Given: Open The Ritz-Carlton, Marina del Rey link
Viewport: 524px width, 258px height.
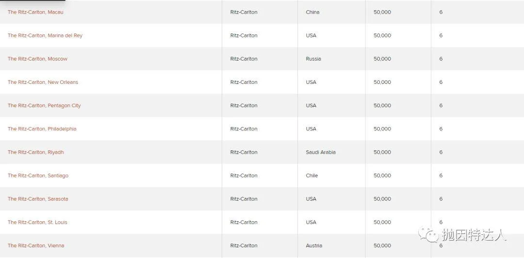Looking at the screenshot, I should [x=45, y=35].
